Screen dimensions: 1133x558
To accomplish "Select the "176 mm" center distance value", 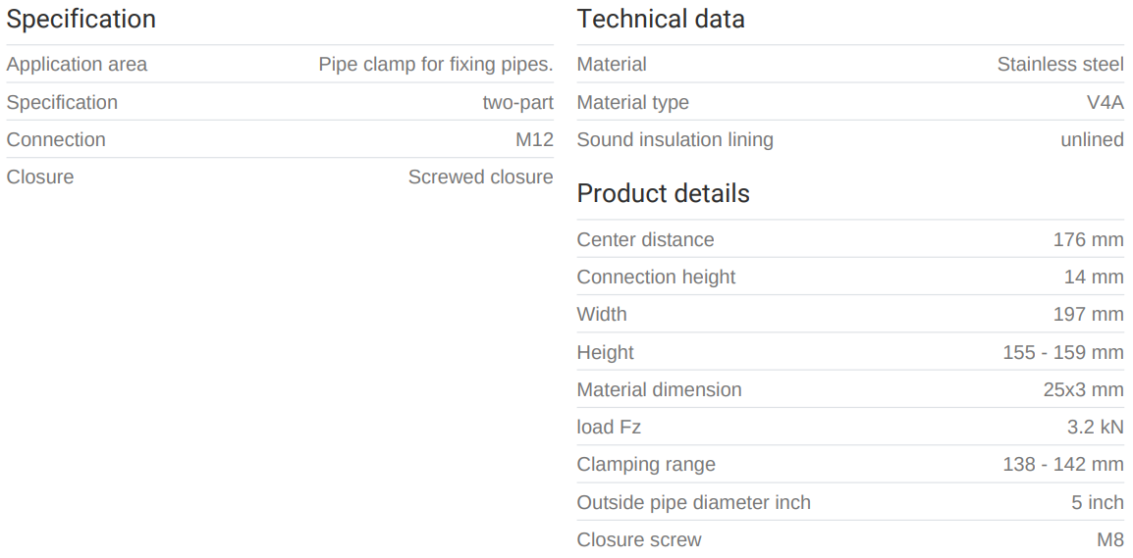I will pos(1088,239).
